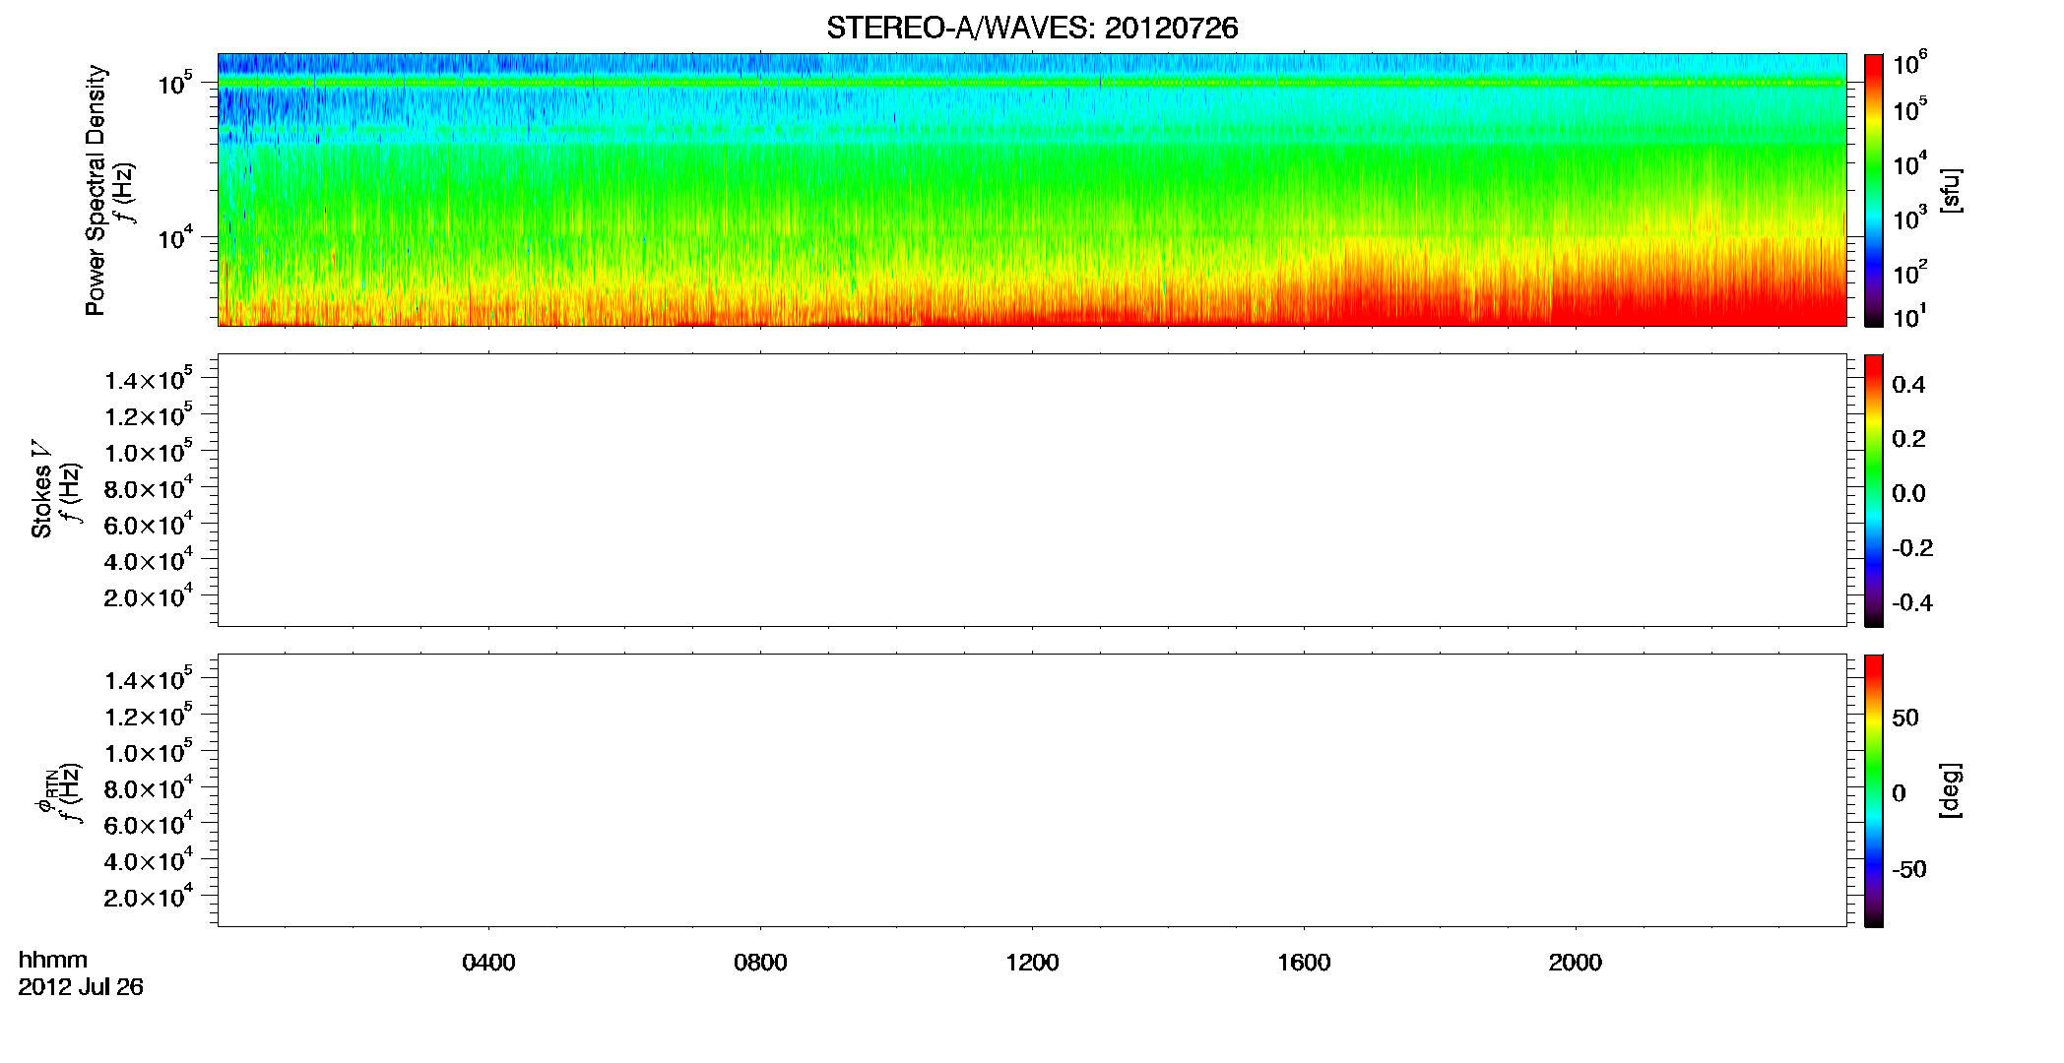Click the 2000 time axis label

click(1576, 963)
